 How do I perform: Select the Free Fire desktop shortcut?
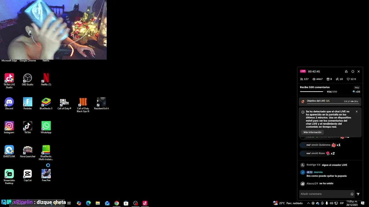[46, 175]
